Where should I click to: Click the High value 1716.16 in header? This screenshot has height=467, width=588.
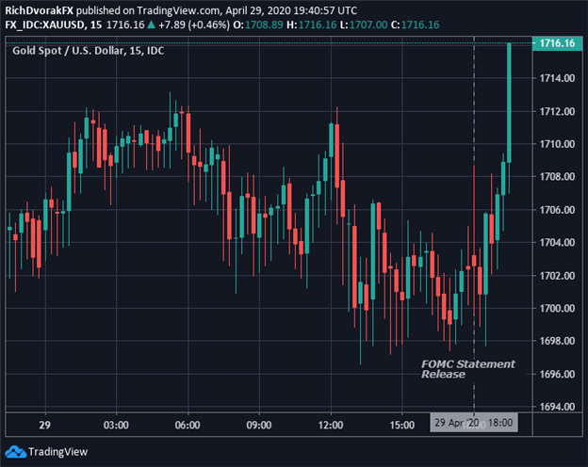[x=318, y=25]
